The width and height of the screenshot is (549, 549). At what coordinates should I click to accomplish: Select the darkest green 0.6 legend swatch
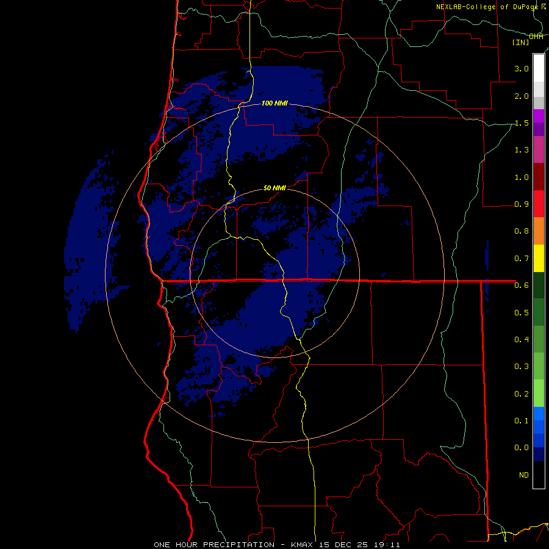pos(539,285)
